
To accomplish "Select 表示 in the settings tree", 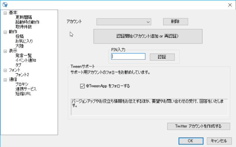I will tap(13, 51).
